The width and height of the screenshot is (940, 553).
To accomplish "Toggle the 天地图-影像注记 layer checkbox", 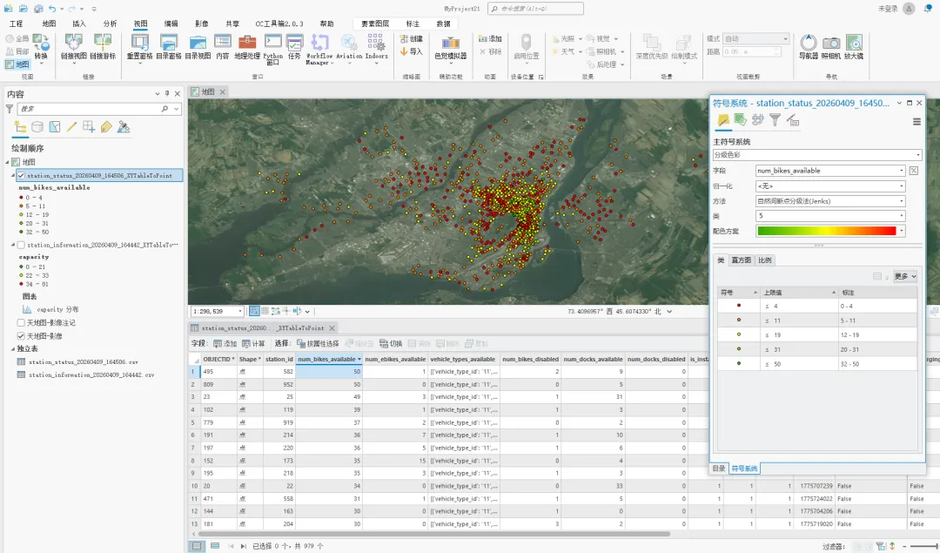I will pos(22,322).
